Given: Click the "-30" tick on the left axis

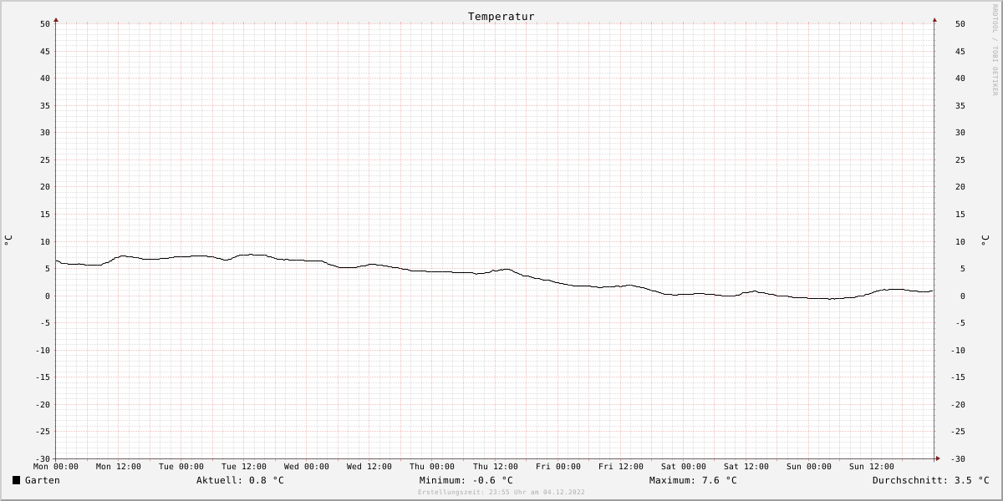Looking at the screenshot, I should (43, 458).
